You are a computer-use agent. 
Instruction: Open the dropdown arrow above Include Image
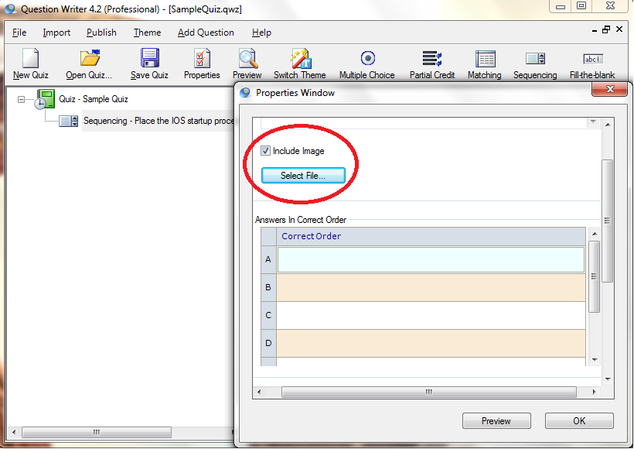click(x=593, y=122)
